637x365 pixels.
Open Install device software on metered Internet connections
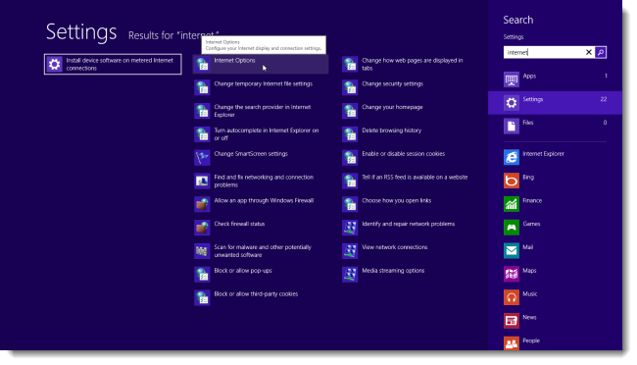[113, 65]
